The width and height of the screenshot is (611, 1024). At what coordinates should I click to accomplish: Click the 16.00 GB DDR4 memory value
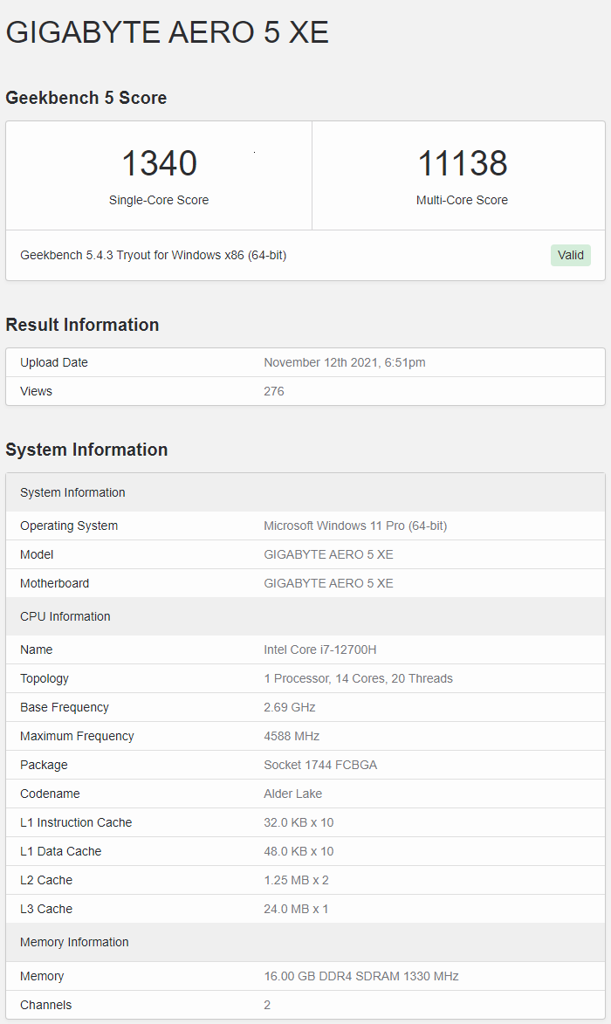pyautogui.click(x=360, y=976)
